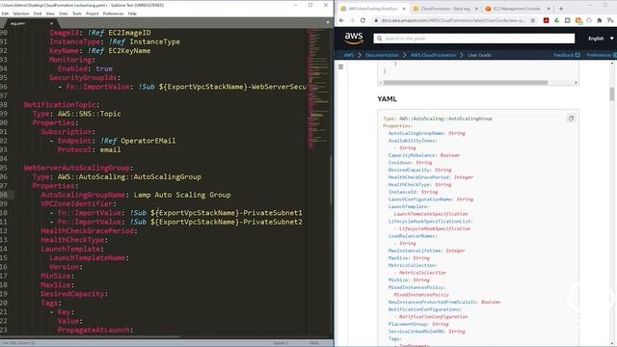Click the AWS breadcrumb link

(349, 55)
